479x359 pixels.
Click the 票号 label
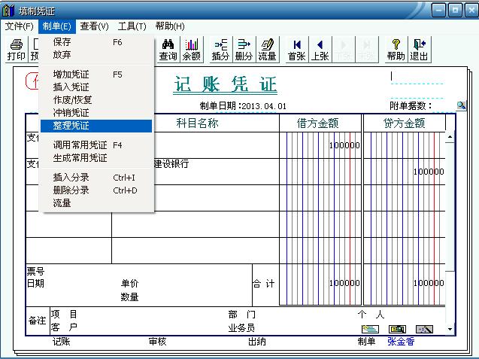36,271
